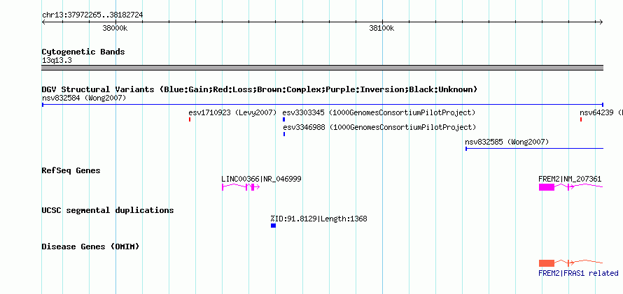
Task: Select the RefSeq Genes track title
Action: (x=71, y=171)
